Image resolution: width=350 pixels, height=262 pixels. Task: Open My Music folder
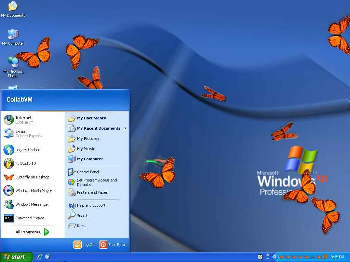(97, 149)
